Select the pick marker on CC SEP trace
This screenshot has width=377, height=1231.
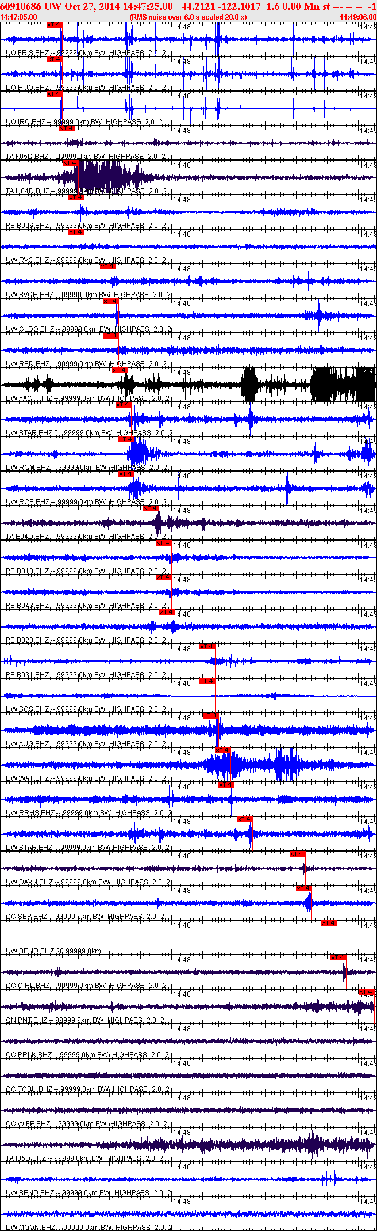303,888
